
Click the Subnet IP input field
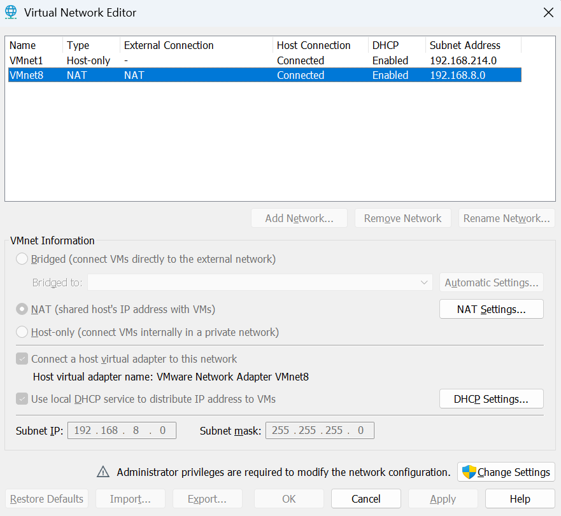121,431
